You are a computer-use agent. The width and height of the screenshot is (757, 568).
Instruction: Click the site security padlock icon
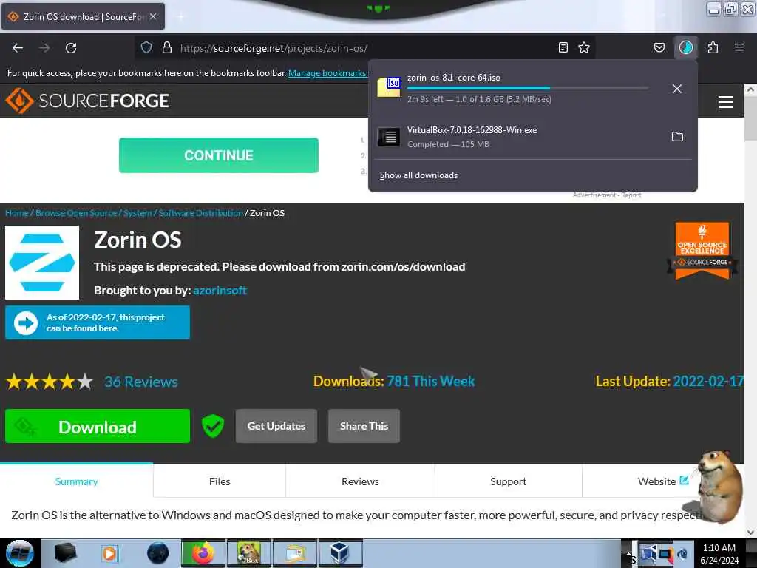point(167,47)
